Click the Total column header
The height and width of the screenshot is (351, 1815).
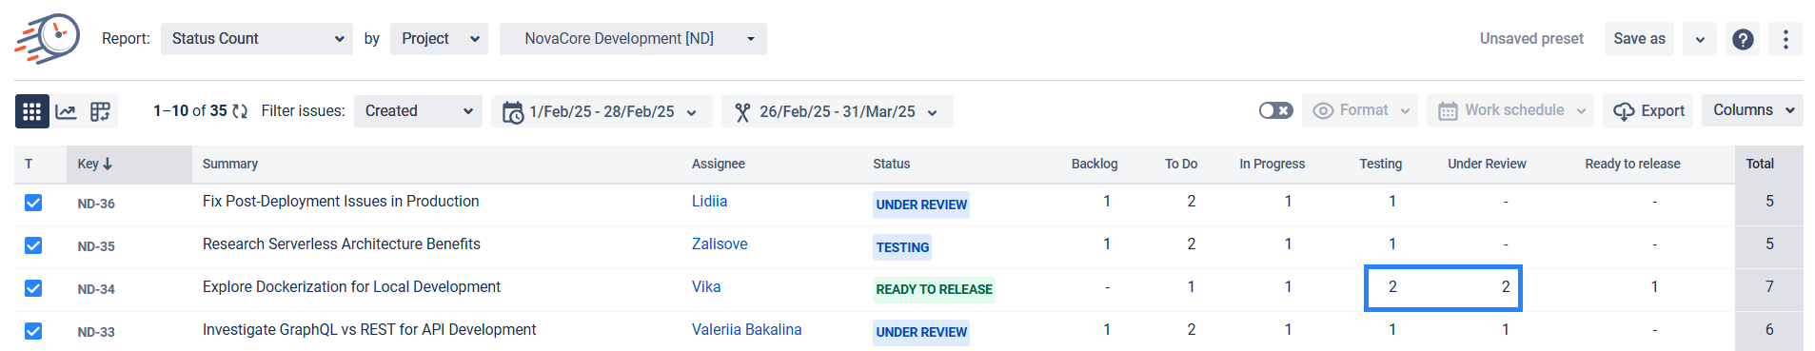[1760, 164]
